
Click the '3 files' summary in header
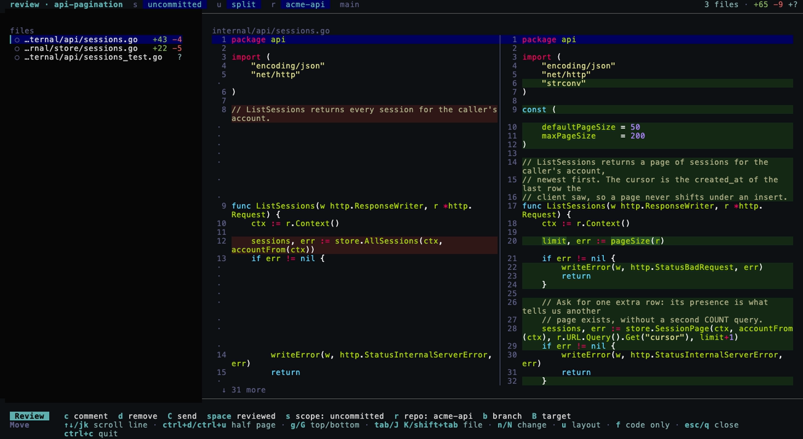point(721,5)
